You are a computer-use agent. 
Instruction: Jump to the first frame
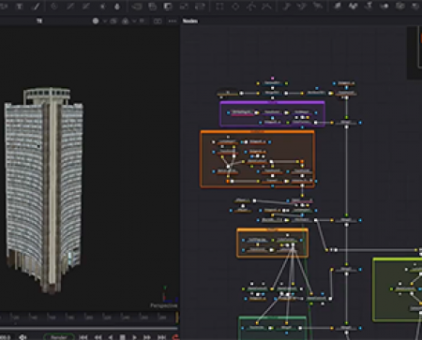click(83, 337)
